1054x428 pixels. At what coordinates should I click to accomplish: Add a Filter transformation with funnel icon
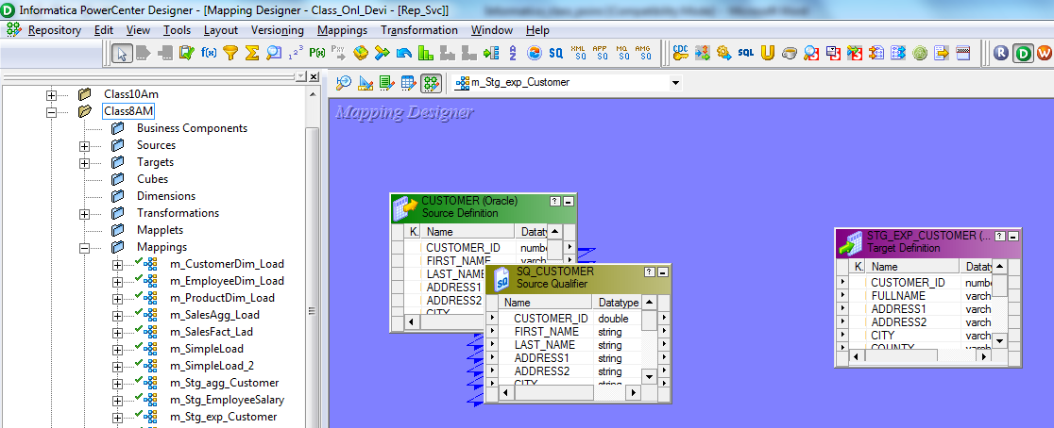[x=230, y=53]
